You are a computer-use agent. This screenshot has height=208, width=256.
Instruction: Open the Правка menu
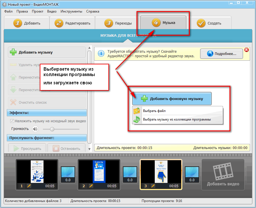pyautogui.click(x=22, y=11)
